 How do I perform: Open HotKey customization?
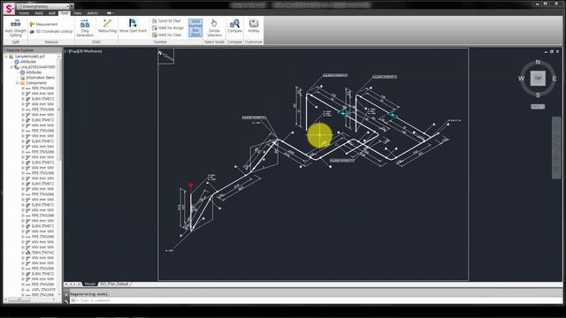pyautogui.click(x=254, y=26)
